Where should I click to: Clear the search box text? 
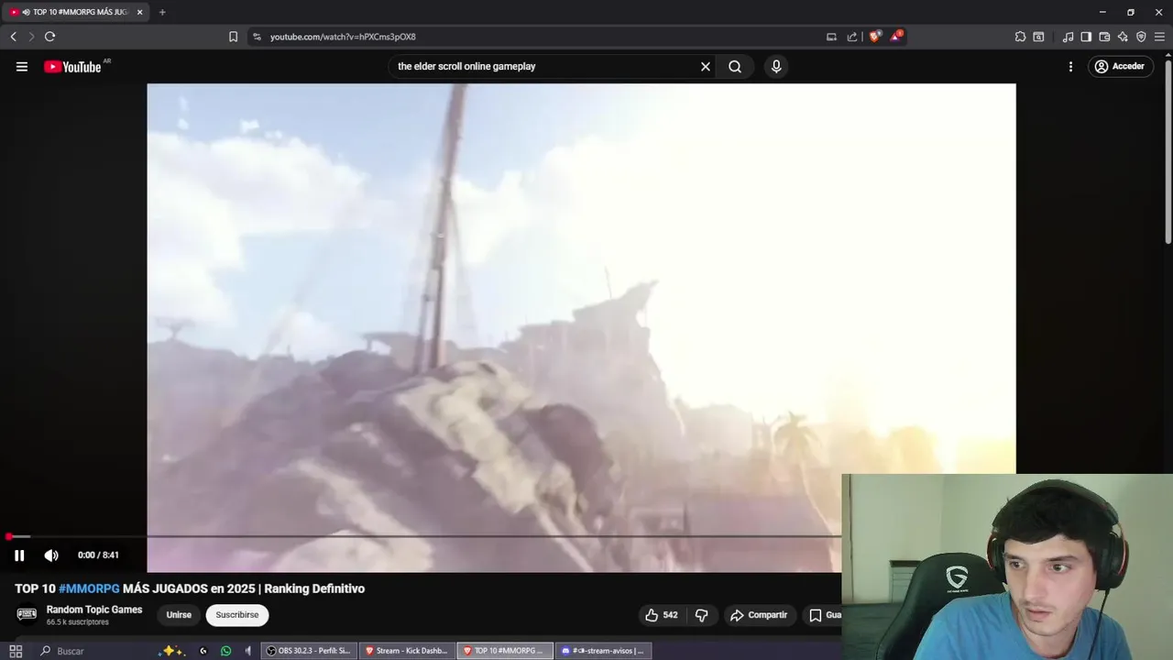(x=706, y=66)
